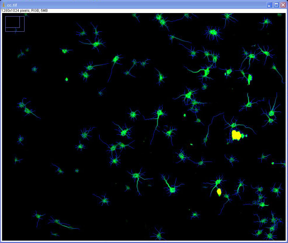Click the largest yellow saturated cell cluster
Screen dimensions: 288x243
pos(236,135)
